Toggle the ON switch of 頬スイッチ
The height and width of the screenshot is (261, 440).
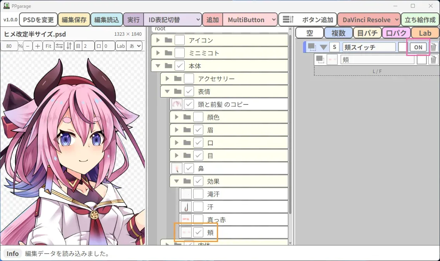(x=418, y=47)
